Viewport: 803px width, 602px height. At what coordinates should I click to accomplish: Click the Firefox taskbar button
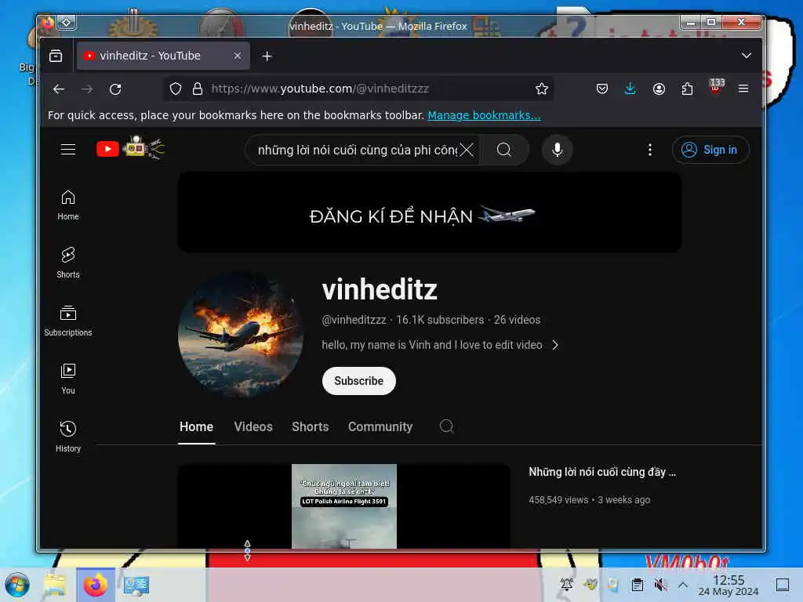coord(96,585)
